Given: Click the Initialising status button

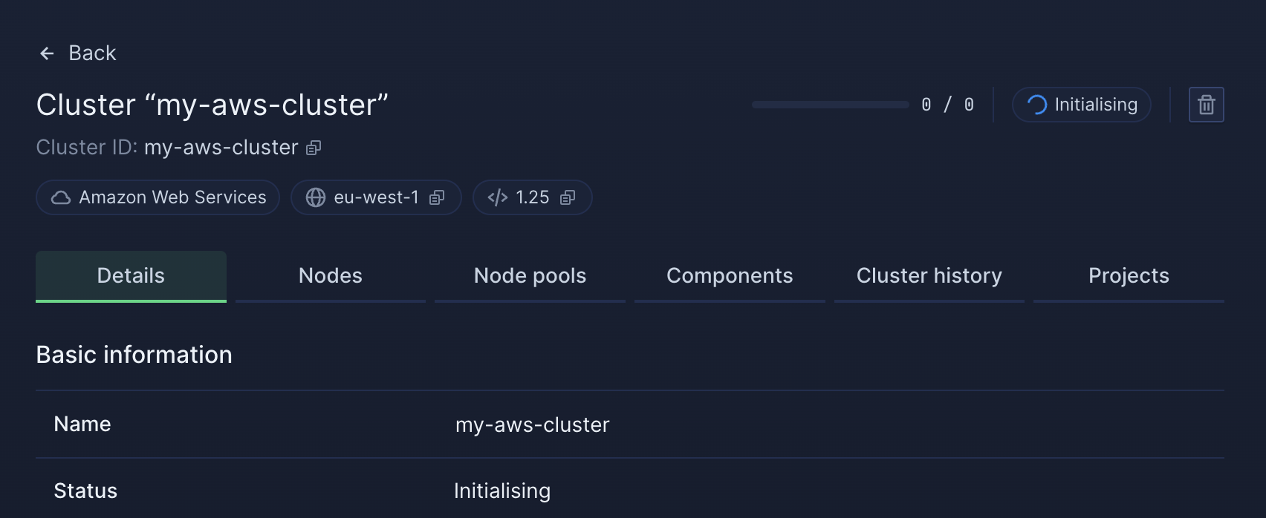Looking at the screenshot, I should (1081, 105).
